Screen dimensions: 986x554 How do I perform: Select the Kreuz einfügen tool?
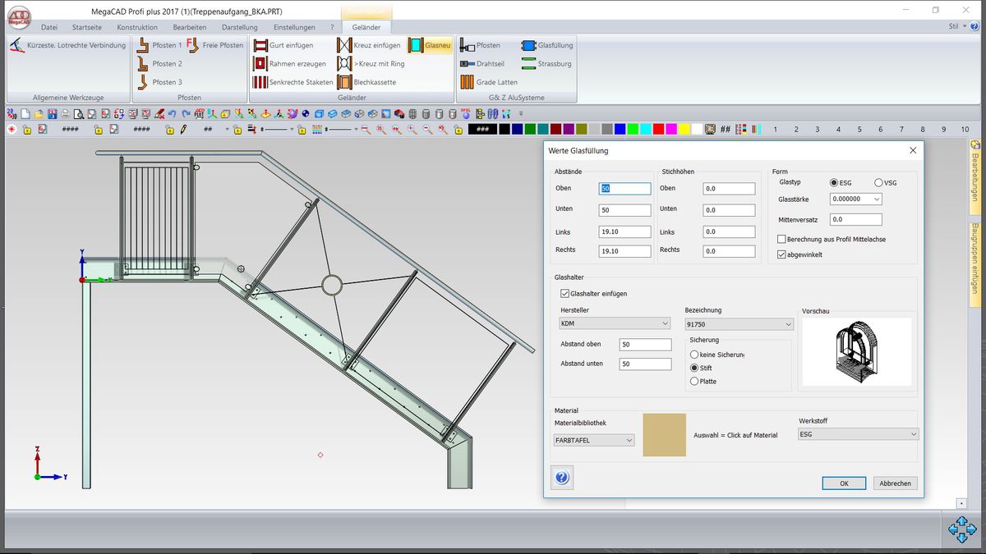[x=345, y=45]
